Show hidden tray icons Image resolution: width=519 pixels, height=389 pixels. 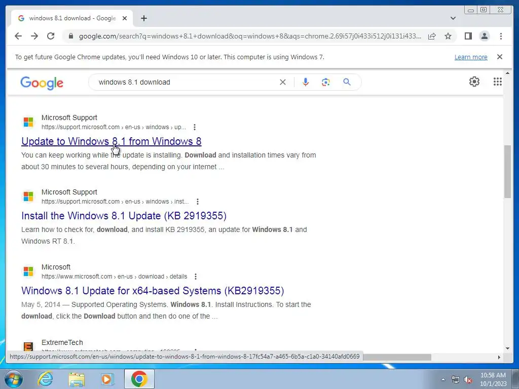click(x=443, y=379)
